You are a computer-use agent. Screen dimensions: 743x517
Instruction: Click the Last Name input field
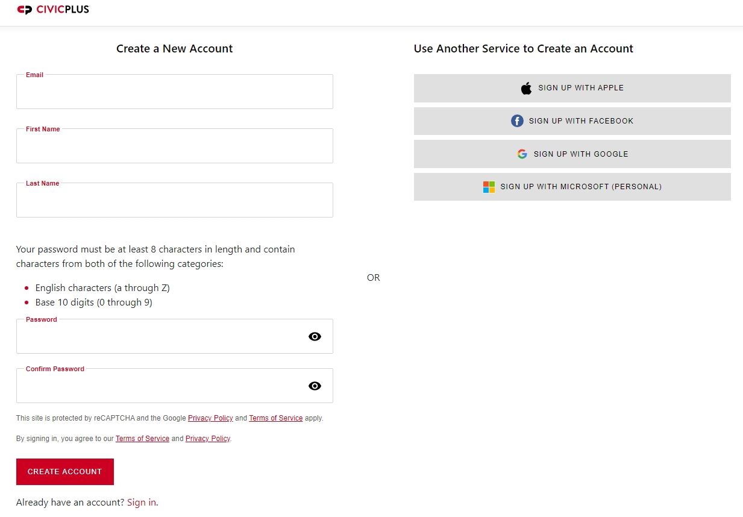tap(174, 200)
